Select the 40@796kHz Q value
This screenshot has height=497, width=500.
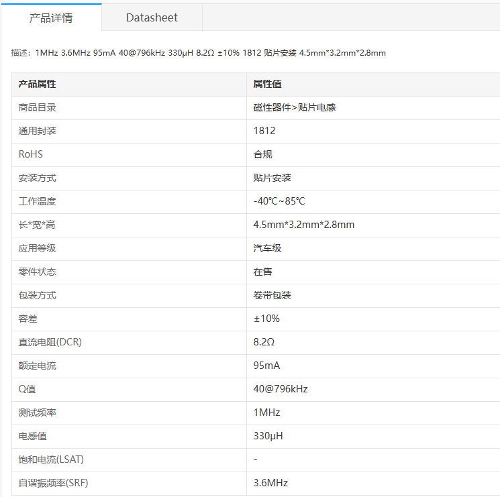(x=281, y=389)
